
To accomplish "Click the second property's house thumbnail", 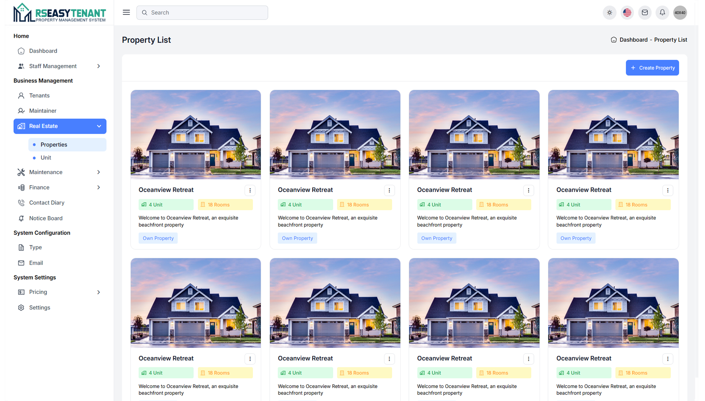I will [335, 134].
